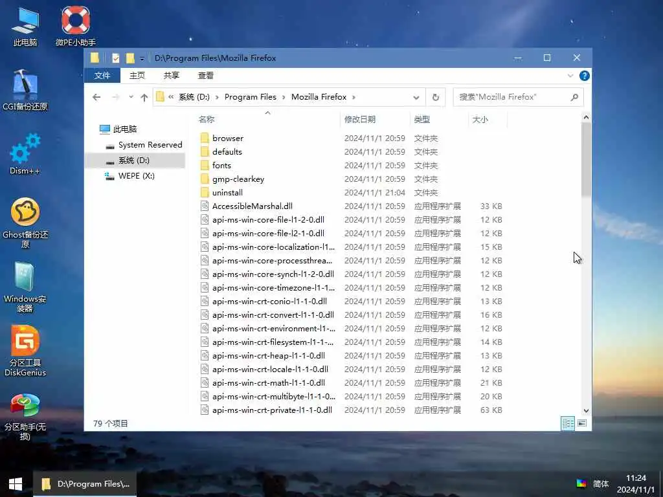Click the vertical scrollbar thumb
663x497 pixels.
(586, 160)
